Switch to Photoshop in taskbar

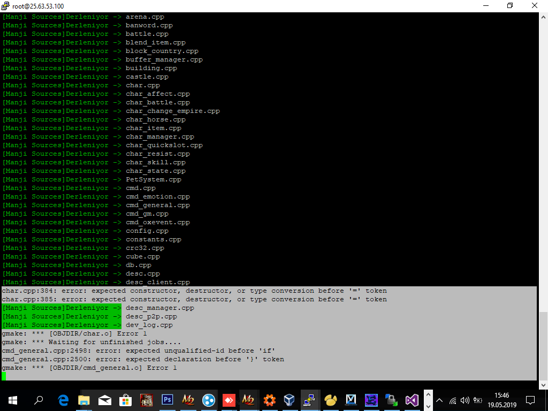167,399
